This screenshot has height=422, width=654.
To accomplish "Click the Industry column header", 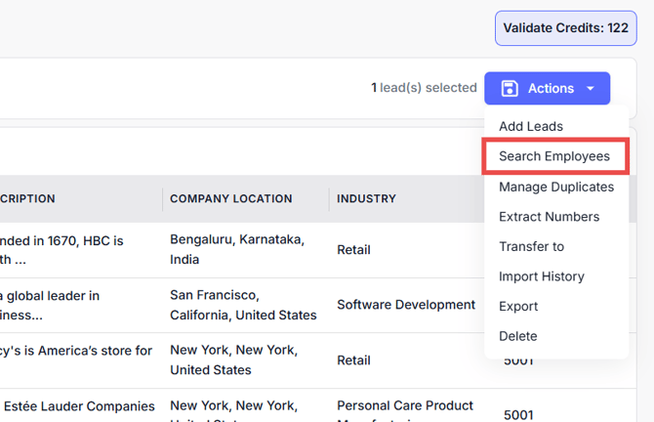I will tap(366, 198).
